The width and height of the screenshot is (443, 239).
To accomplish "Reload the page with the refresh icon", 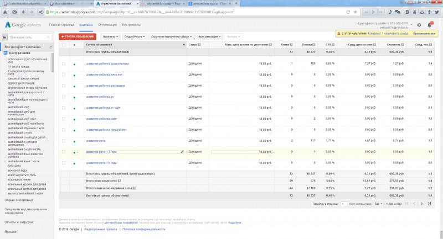I will pos(348,12).
